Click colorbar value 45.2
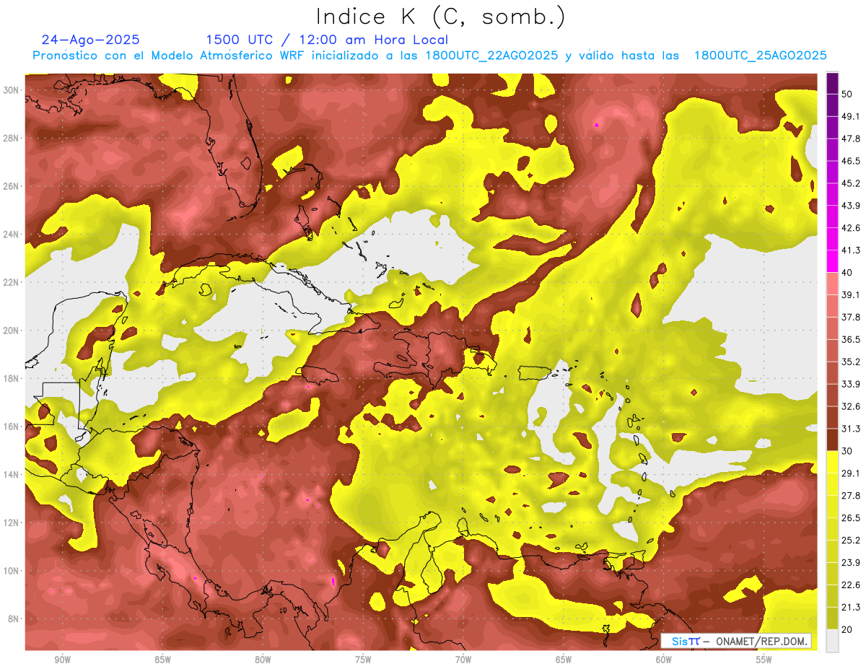Viewport: 866px width, 669px height. [x=851, y=183]
